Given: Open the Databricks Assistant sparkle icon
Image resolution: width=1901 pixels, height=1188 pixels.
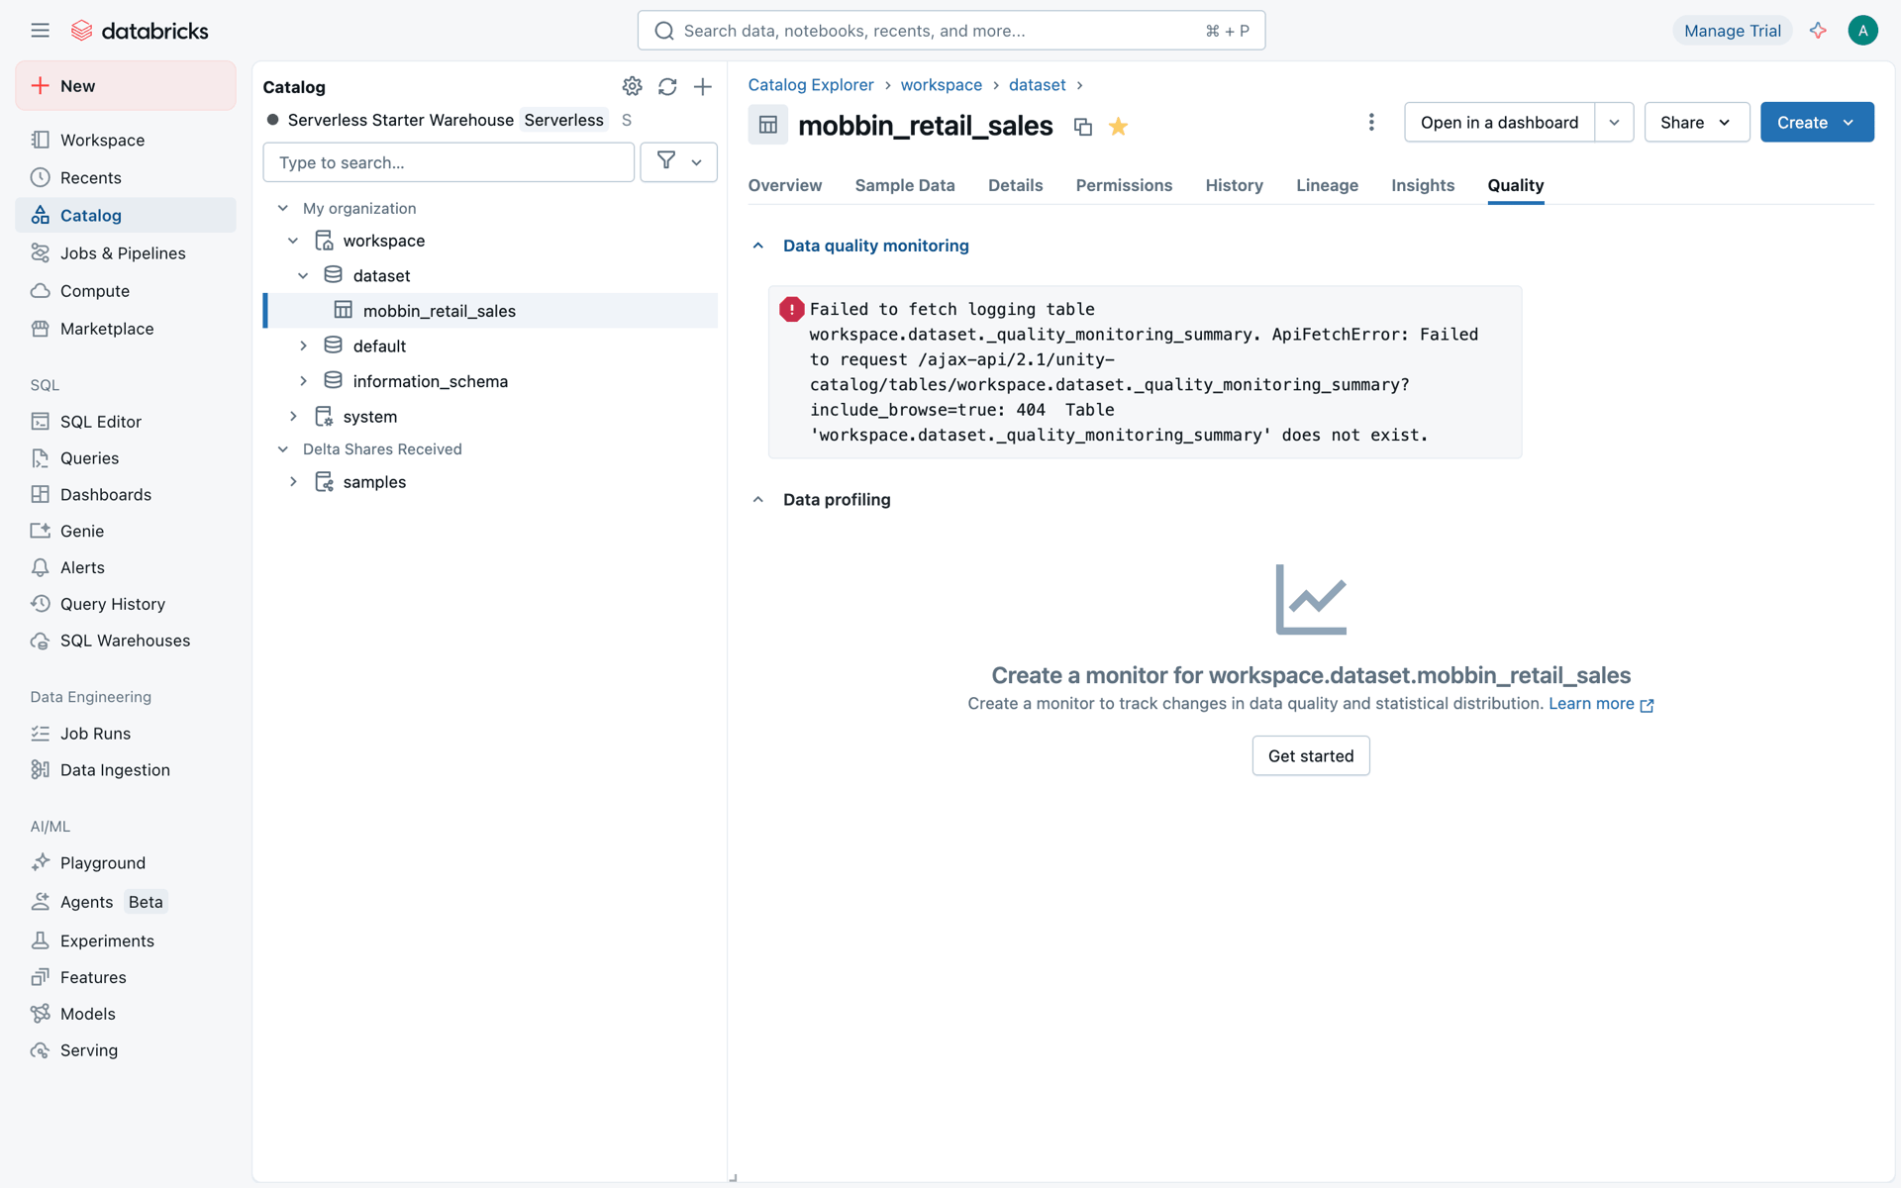Looking at the screenshot, I should [x=1818, y=31].
